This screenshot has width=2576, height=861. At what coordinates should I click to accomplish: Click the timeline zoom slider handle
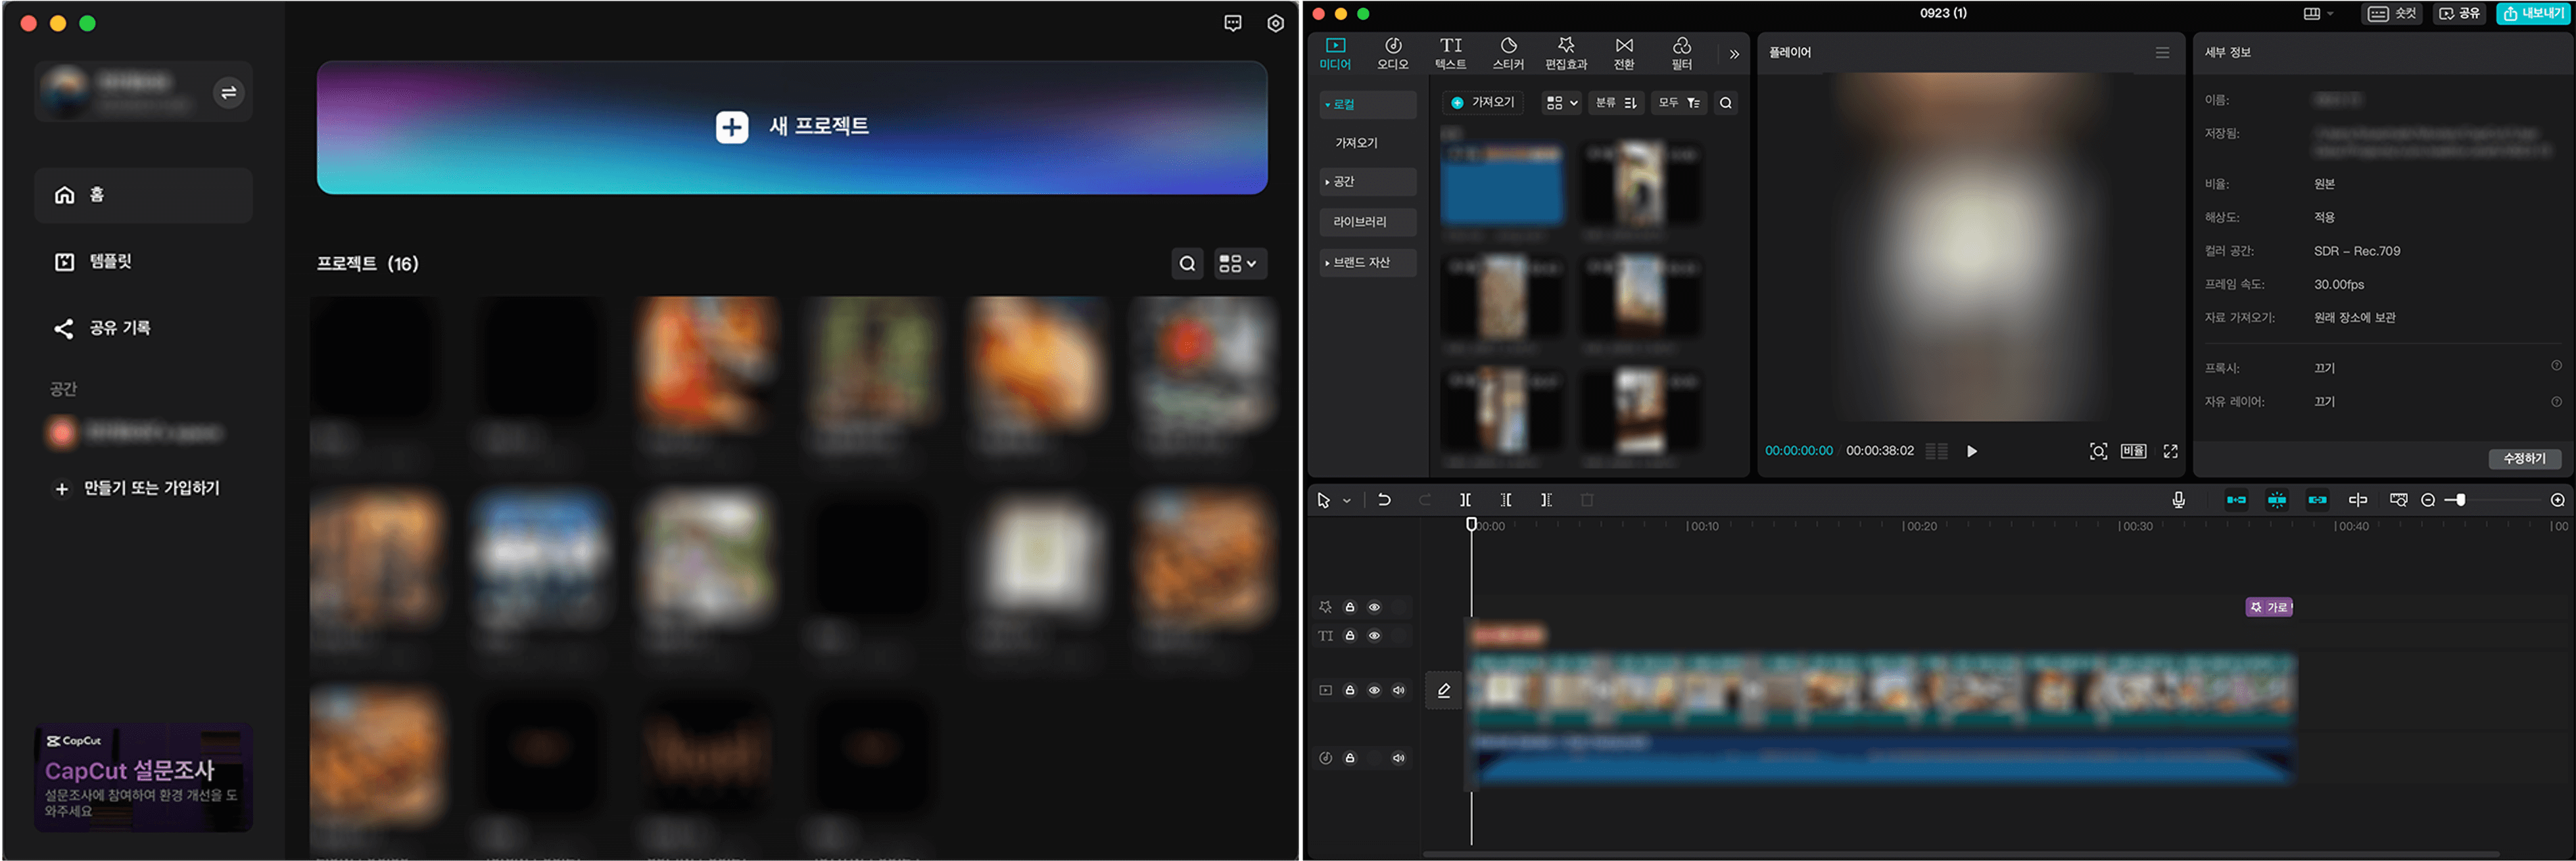pyautogui.click(x=2460, y=500)
